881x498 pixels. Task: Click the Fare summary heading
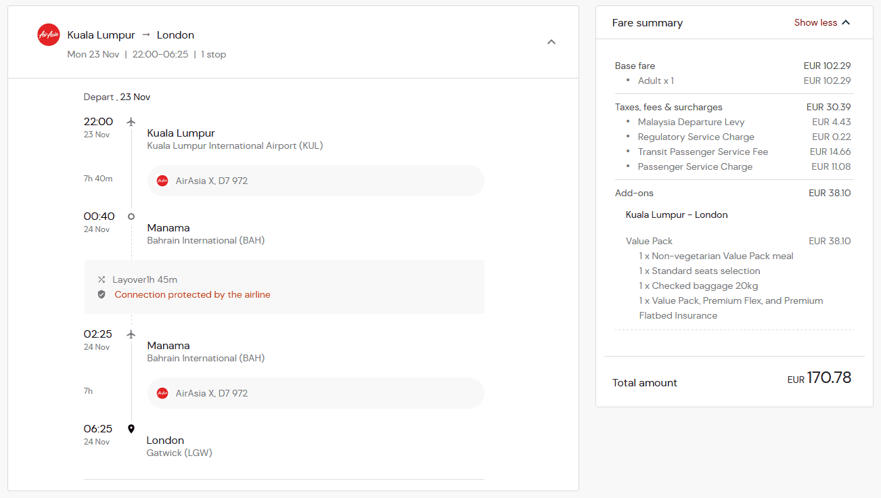648,22
